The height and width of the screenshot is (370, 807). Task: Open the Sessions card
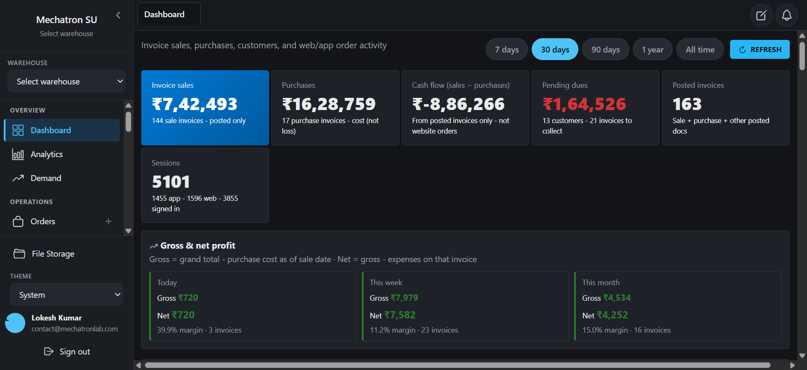coord(205,185)
